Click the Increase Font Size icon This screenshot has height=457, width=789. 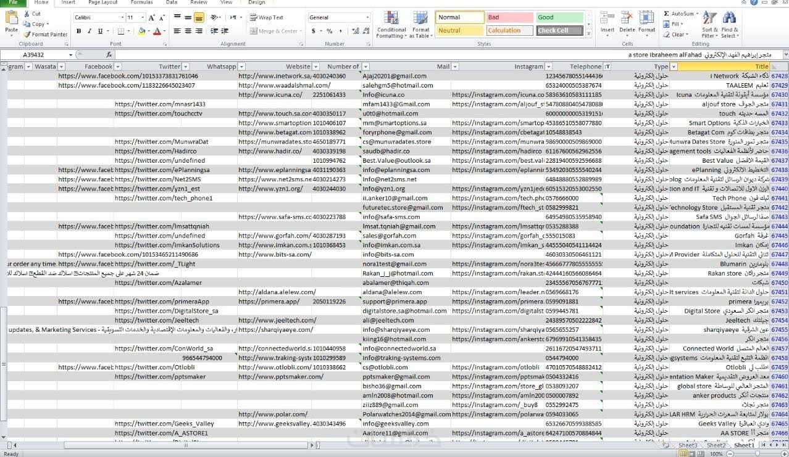pyautogui.click(x=152, y=18)
